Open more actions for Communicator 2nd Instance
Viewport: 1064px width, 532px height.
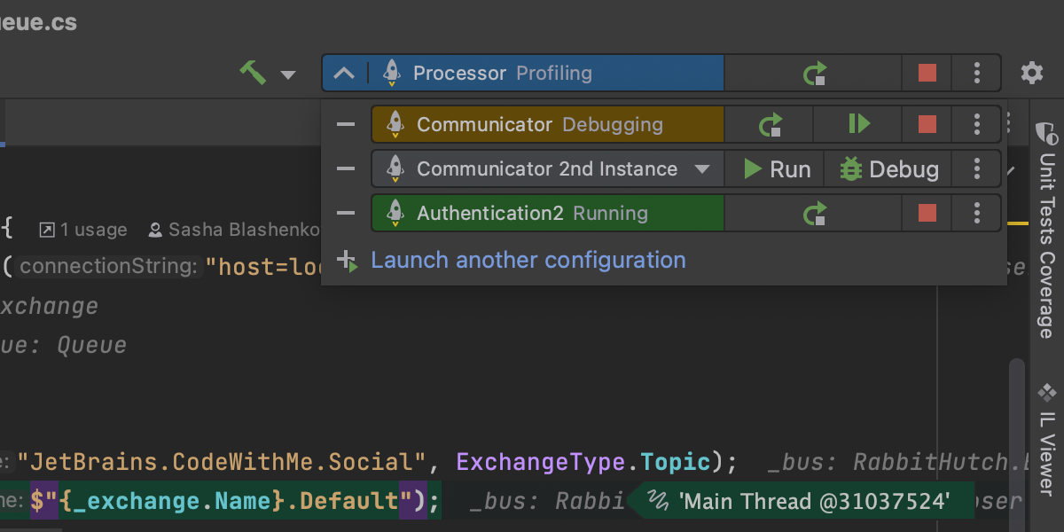[x=976, y=168]
